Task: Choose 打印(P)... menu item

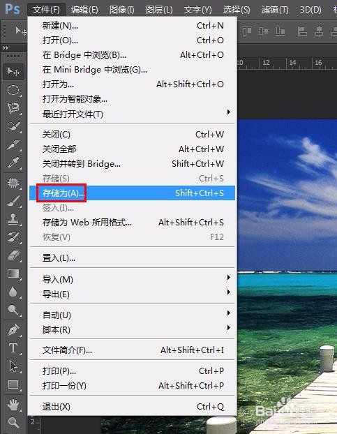Action: 133,371
